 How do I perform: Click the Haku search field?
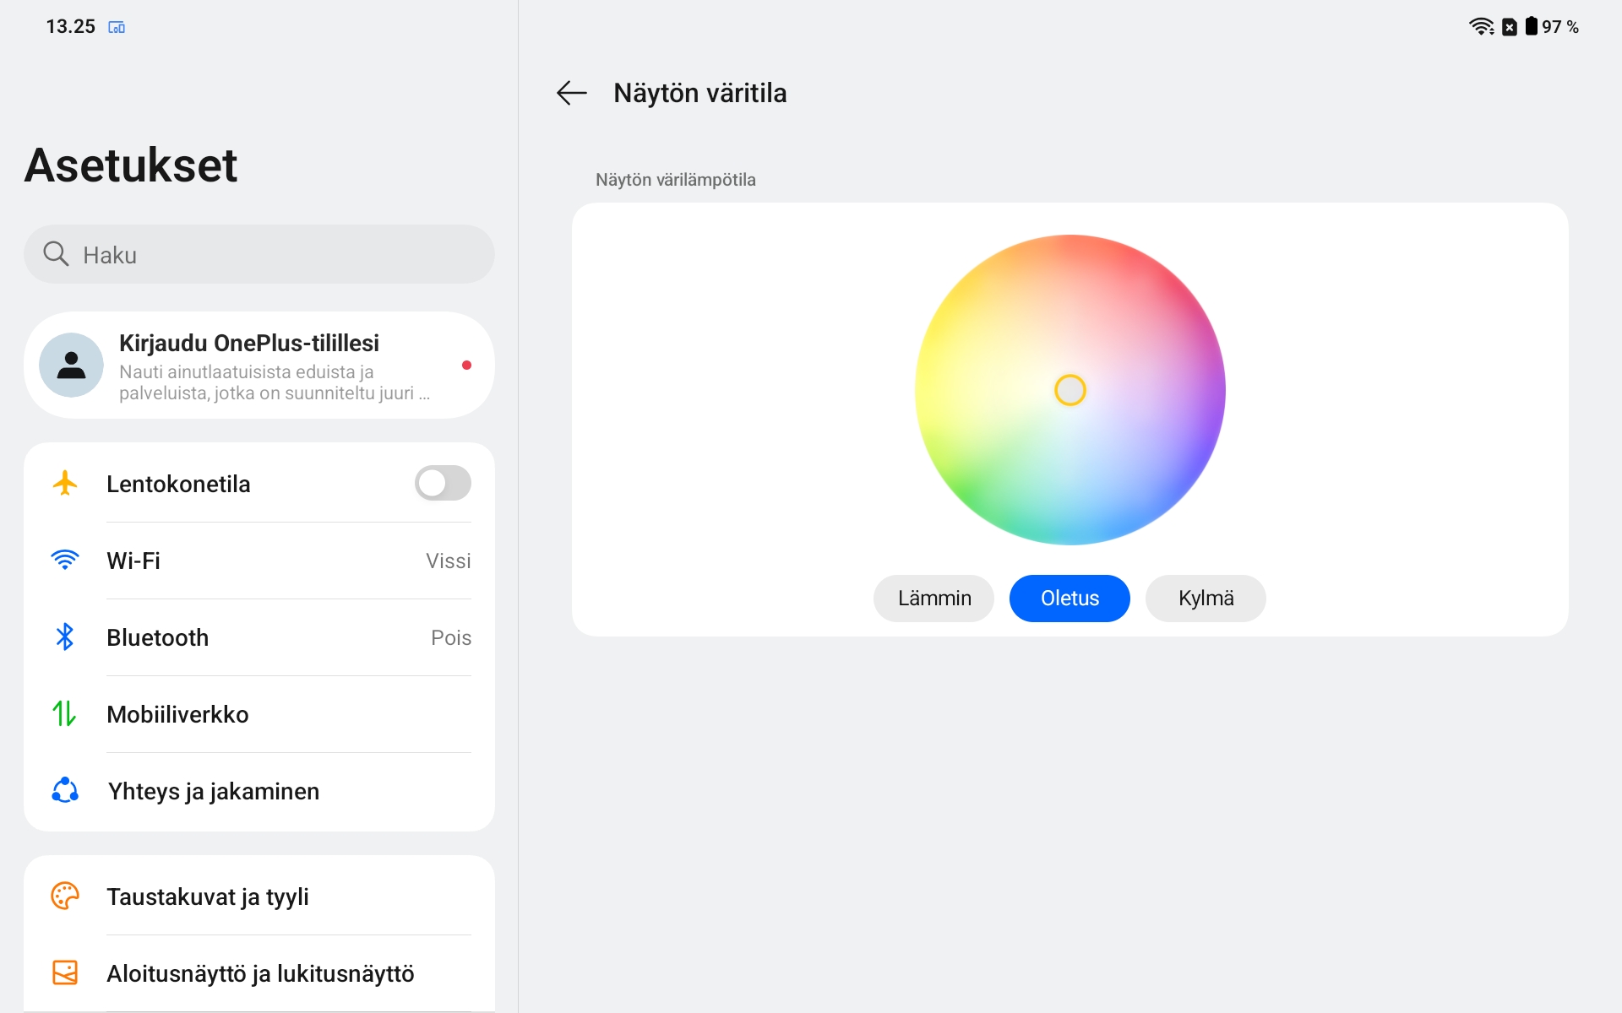click(x=259, y=253)
